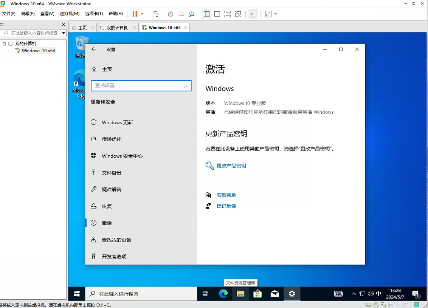The image size is (428, 308).
Task: Take a snapshot of the virtual machine
Action: pos(170,14)
